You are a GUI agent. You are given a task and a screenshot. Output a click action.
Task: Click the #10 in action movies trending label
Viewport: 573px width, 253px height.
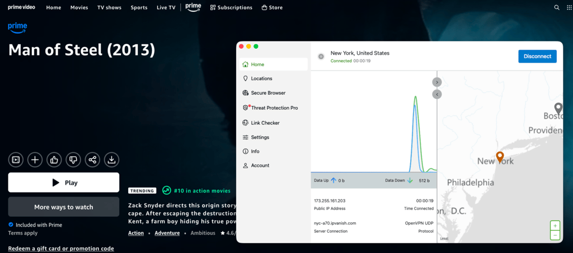coord(203,190)
